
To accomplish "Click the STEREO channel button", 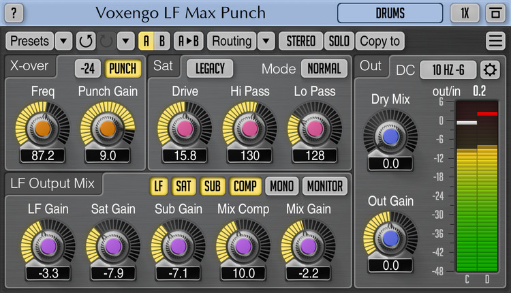I will pyautogui.click(x=300, y=41).
